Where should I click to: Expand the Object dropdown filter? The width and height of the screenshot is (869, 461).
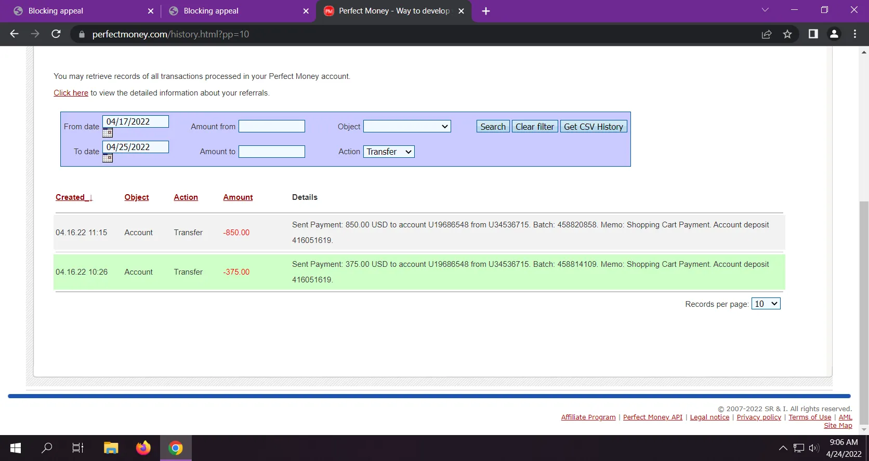pos(406,127)
